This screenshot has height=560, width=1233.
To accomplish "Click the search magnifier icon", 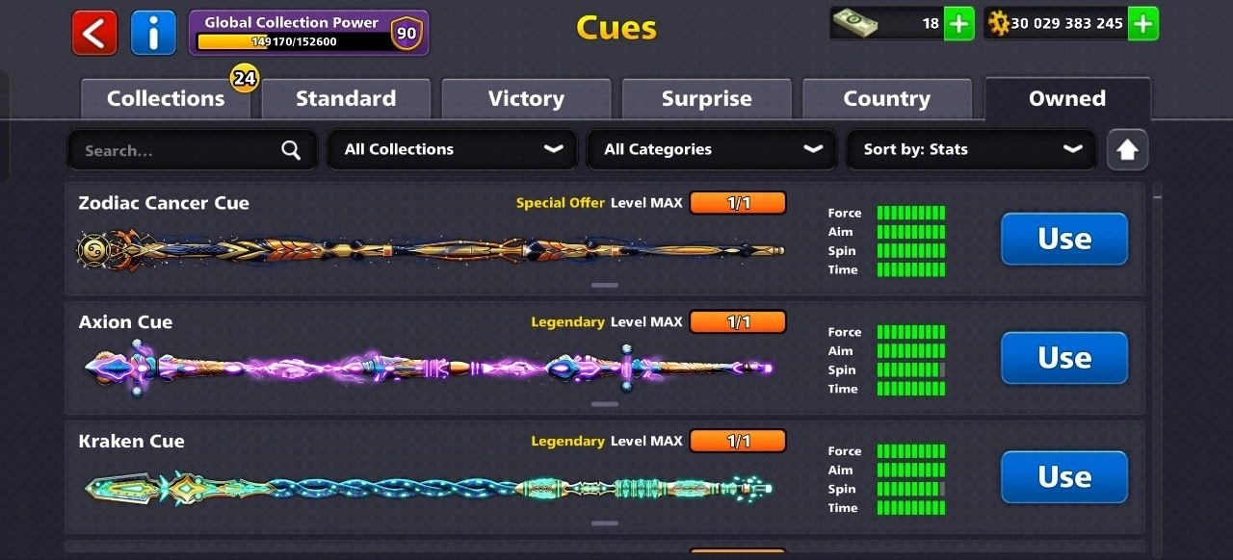I will click(291, 150).
